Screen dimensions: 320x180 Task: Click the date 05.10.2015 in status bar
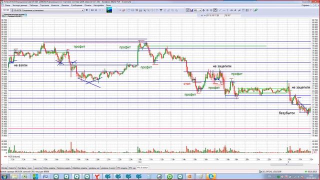[312, 171]
